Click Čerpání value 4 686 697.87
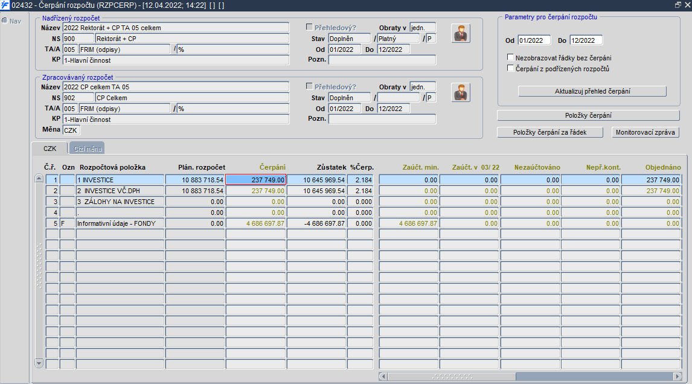692x384 pixels. tap(255, 223)
